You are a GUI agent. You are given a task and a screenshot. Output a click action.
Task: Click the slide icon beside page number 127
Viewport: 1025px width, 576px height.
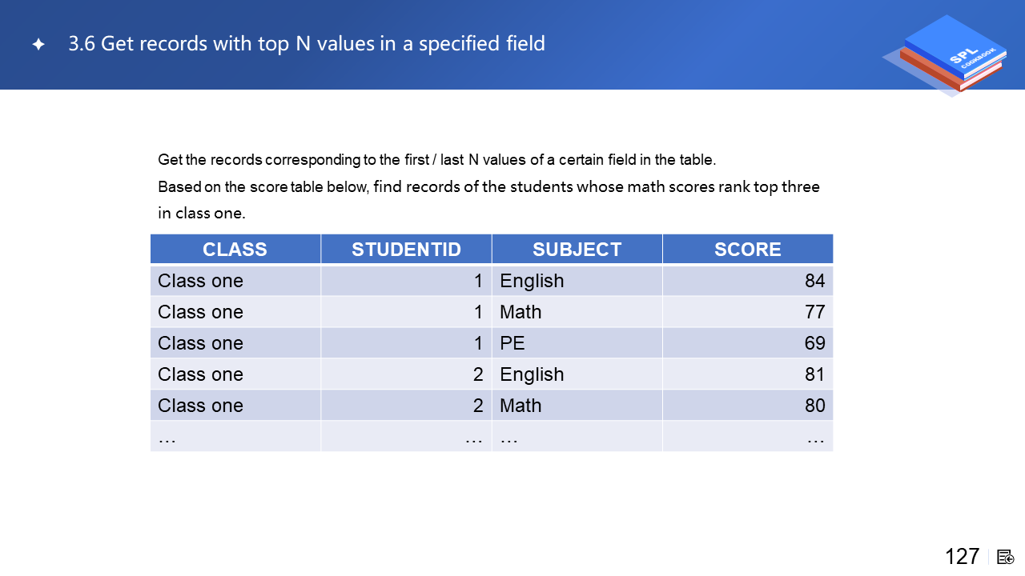click(x=1006, y=557)
